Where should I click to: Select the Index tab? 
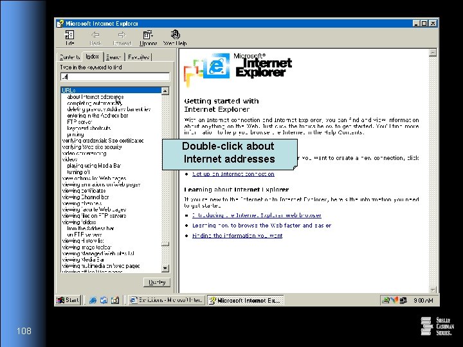(x=92, y=57)
